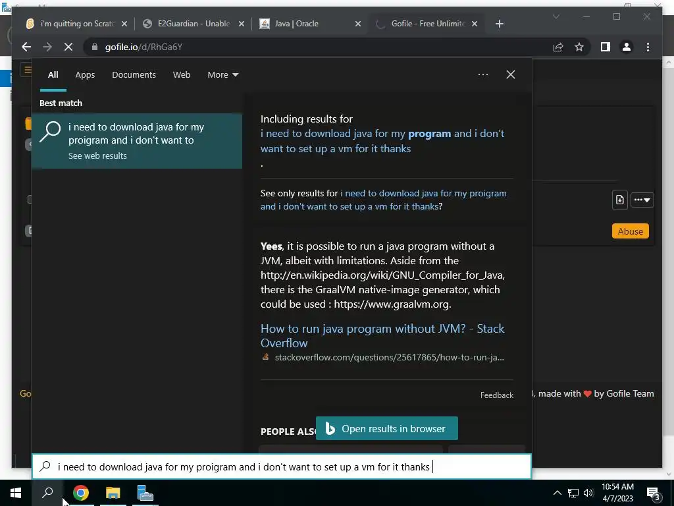This screenshot has width=674, height=506.
Task: Open Remote Desktop taskbar icon
Action: [145, 493]
